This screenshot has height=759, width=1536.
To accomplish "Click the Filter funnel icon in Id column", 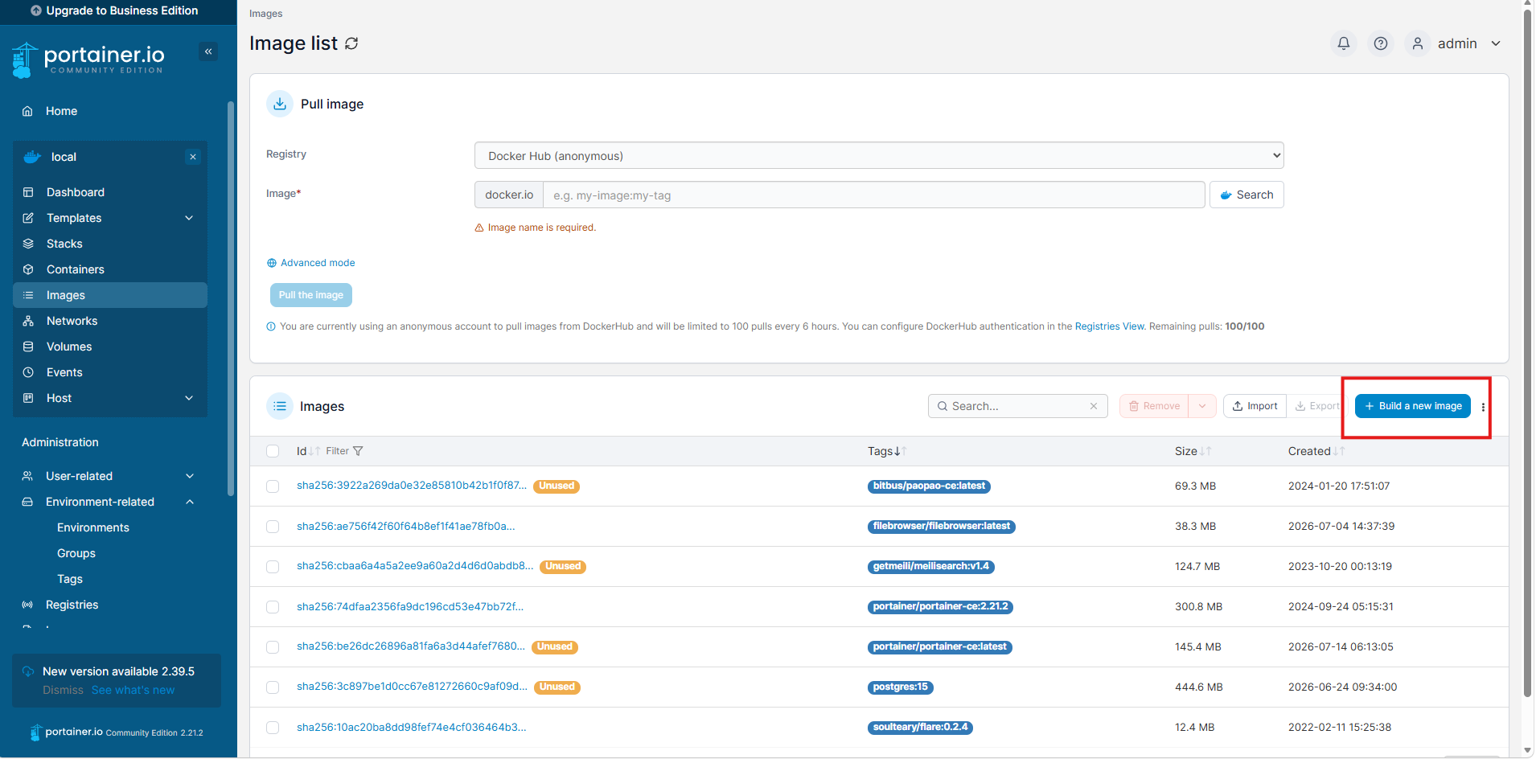I will click(x=358, y=451).
